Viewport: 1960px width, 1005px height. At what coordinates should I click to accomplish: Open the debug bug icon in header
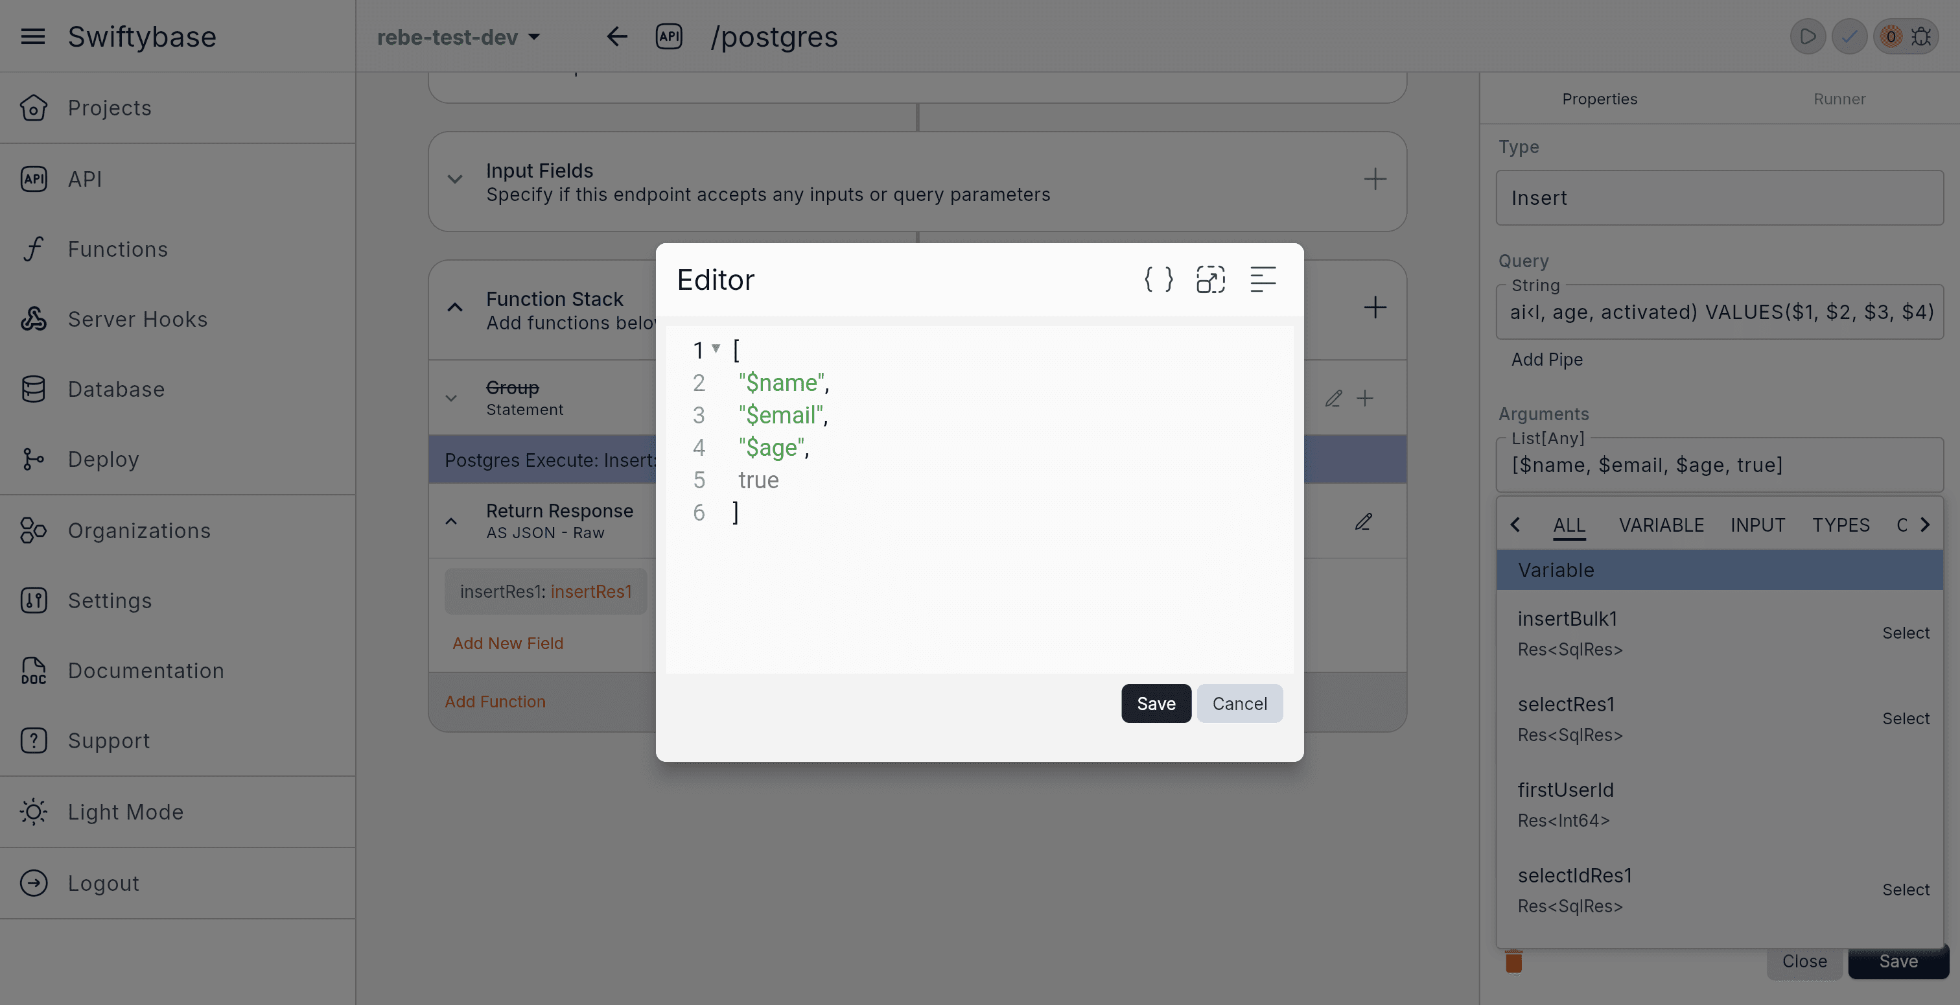(1921, 36)
